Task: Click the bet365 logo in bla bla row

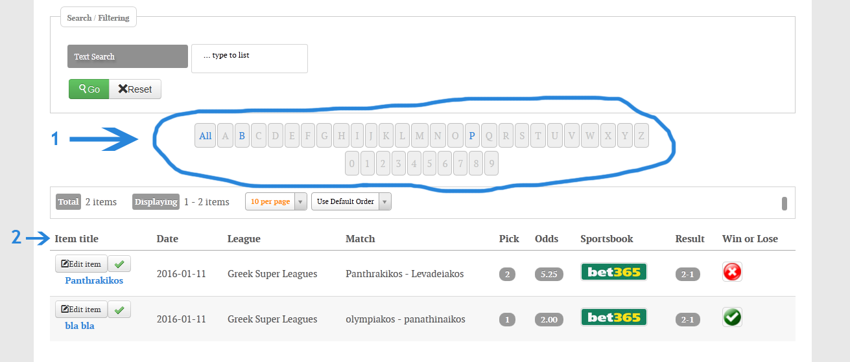Action: tap(614, 317)
